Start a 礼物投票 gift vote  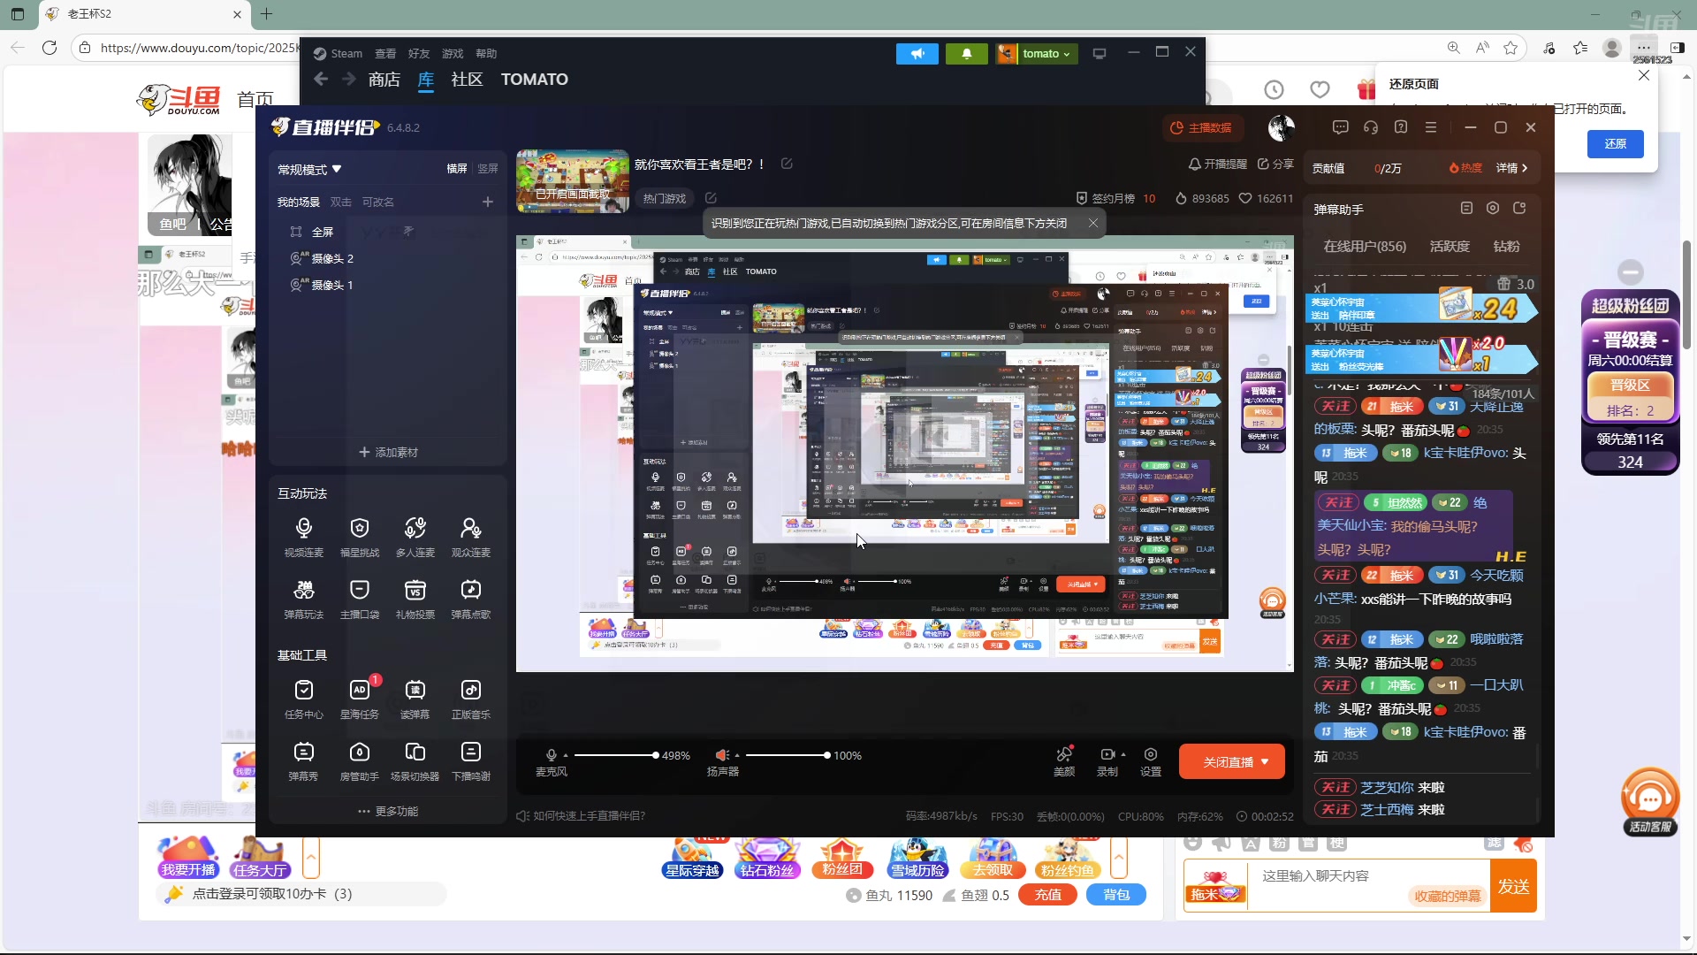[x=415, y=599]
